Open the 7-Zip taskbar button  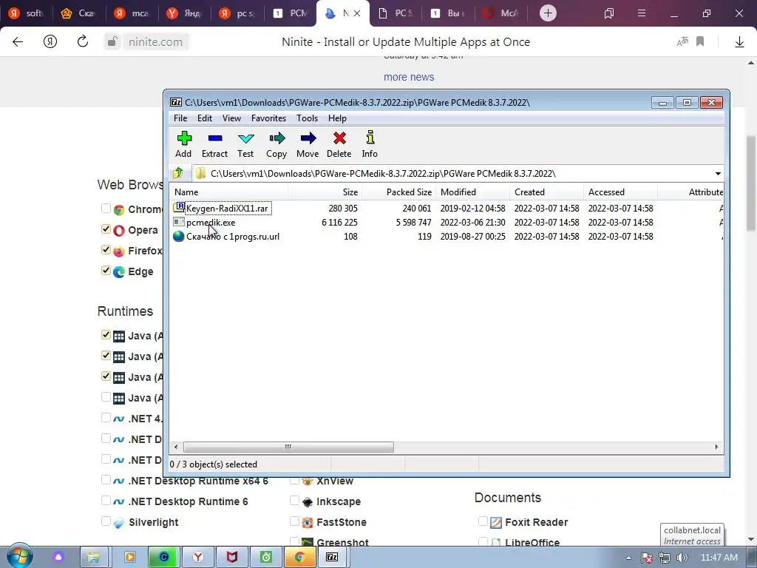[332, 557]
